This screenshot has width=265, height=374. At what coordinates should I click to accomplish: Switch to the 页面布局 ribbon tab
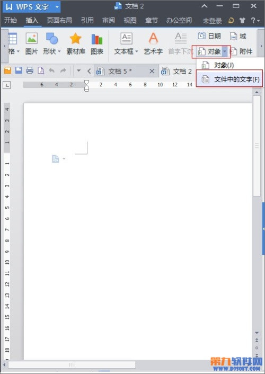pyautogui.click(x=59, y=21)
